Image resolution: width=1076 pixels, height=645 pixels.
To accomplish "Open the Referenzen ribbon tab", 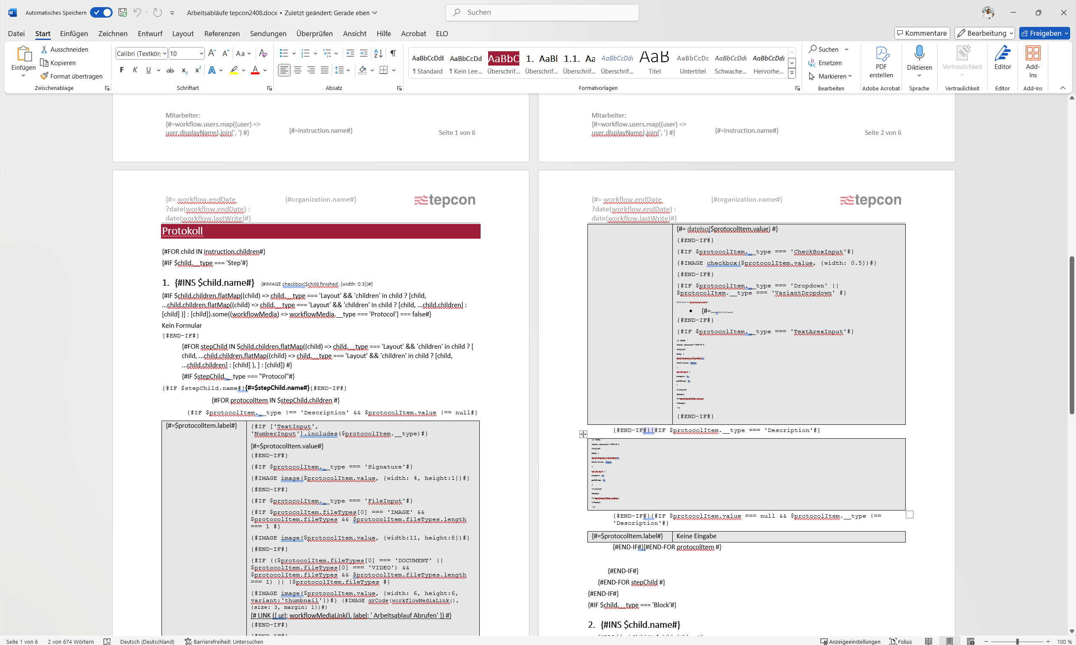I will pyautogui.click(x=222, y=34).
